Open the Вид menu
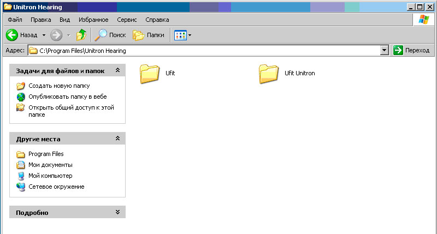This screenshot has height=234, width=437. point(64,20)
